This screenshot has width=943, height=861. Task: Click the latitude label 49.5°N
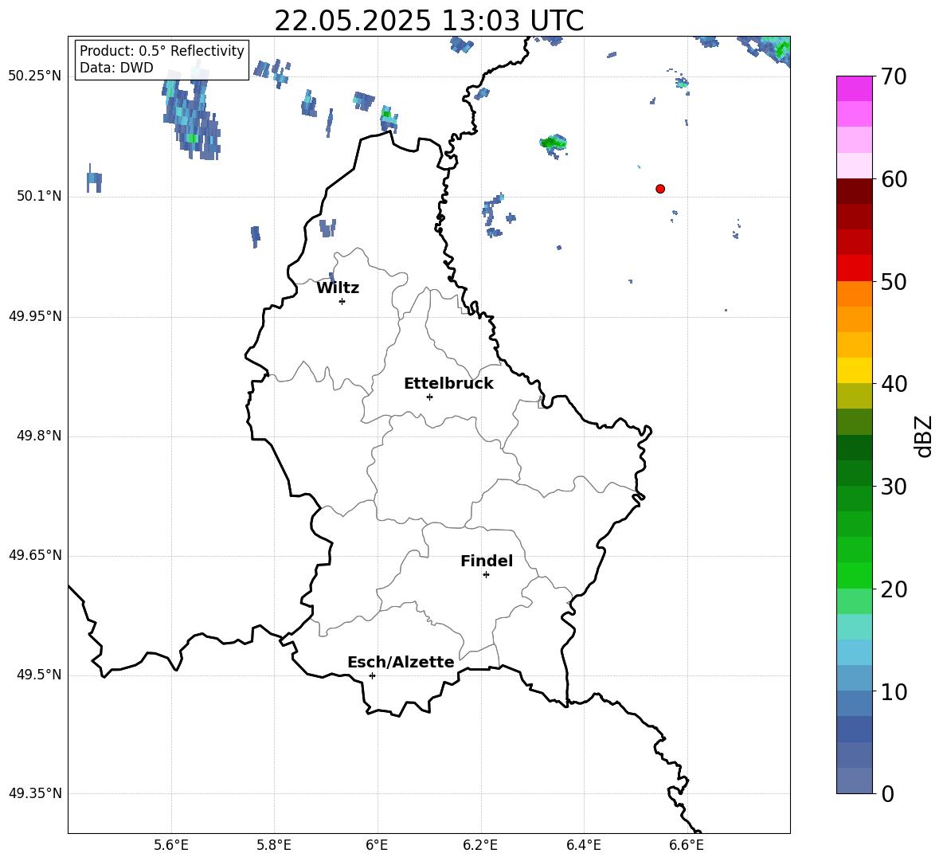[x=39, y=675]
